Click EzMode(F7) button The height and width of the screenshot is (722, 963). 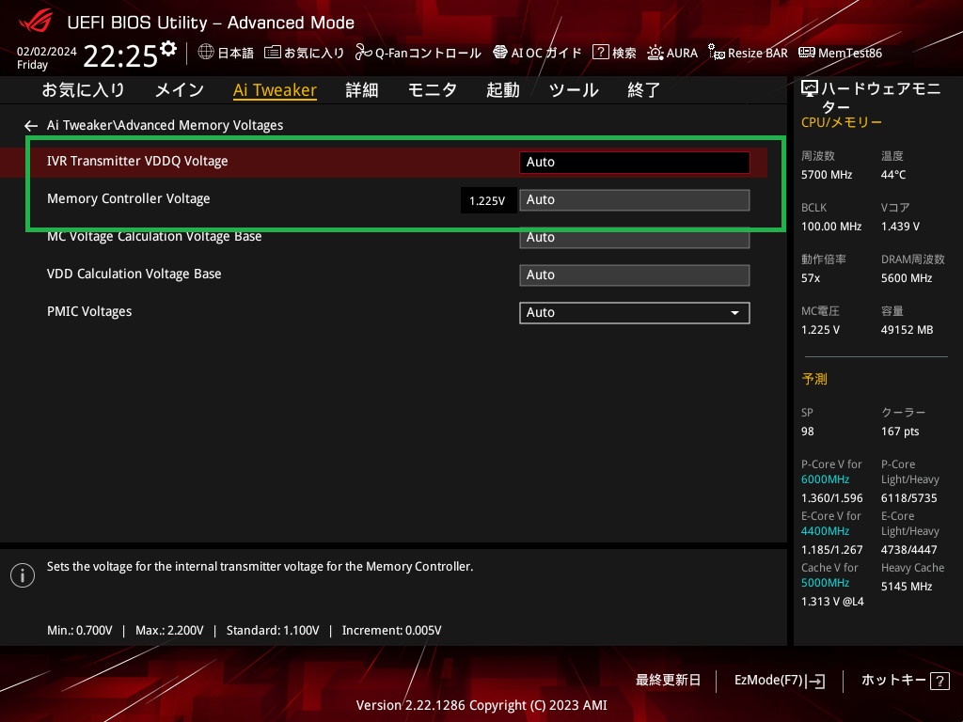click(x=780, y=681)
